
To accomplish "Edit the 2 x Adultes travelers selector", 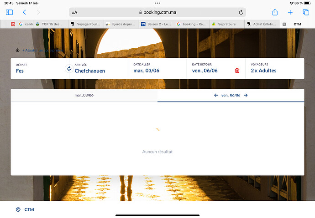I will [x=275, y=68].
